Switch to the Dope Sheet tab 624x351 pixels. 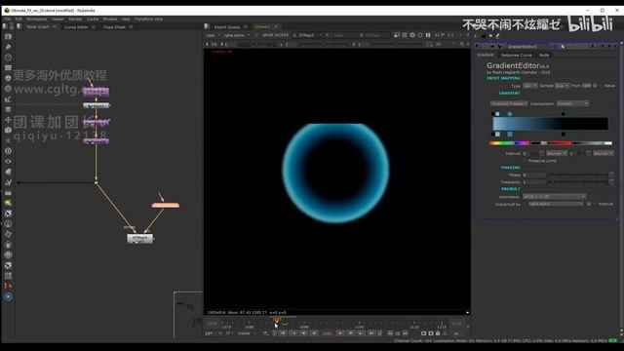pos(114,27)
